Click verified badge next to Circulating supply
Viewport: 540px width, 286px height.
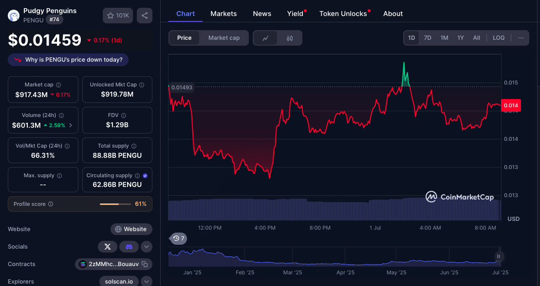coord(145,175)
